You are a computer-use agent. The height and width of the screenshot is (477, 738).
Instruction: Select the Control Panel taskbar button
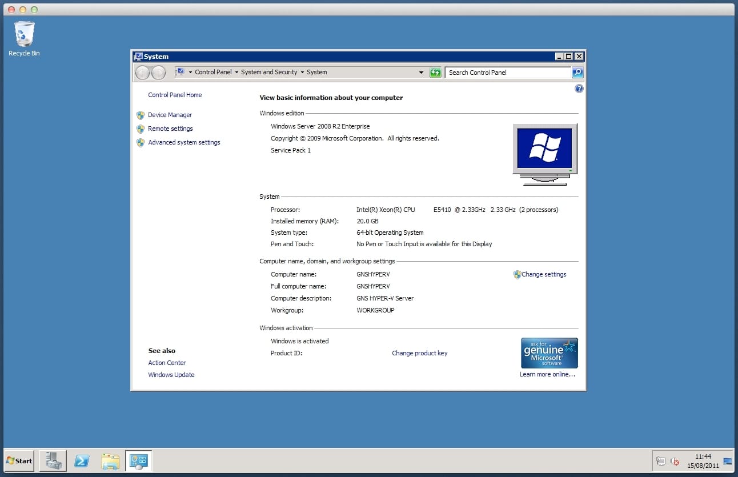click(x=139, y=460)
